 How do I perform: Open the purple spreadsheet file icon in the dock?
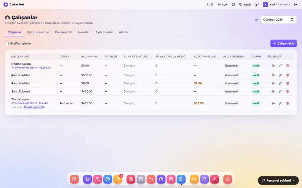pos(204,179)
